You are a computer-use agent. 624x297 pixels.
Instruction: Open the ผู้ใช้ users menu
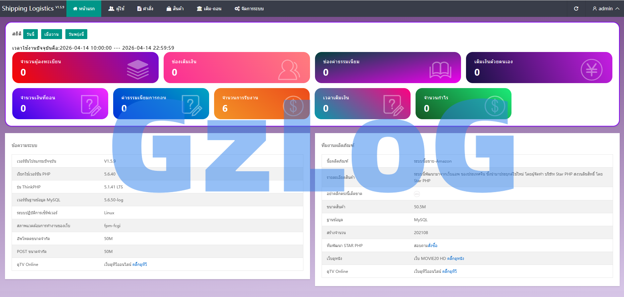(116, 9)
